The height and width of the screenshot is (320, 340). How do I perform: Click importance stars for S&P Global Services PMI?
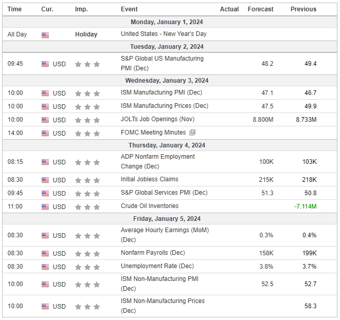(x=87, y=193)
